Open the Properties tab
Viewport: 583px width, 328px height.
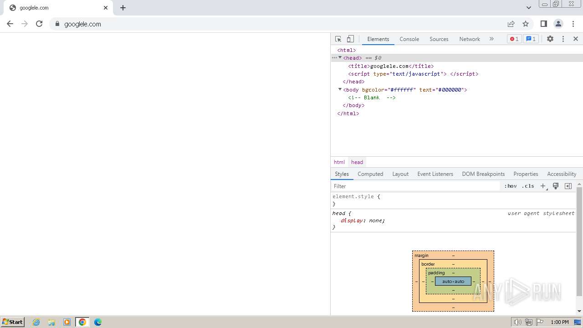click(526, 174)
